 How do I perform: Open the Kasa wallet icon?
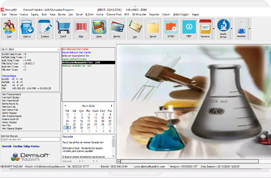99,28
